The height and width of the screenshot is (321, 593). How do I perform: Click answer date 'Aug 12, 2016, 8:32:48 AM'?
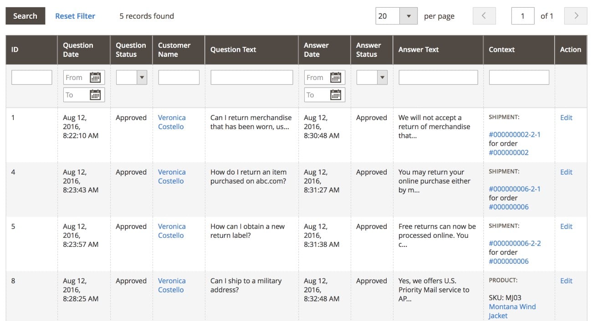pyautogui.click(x=322, y=290)
